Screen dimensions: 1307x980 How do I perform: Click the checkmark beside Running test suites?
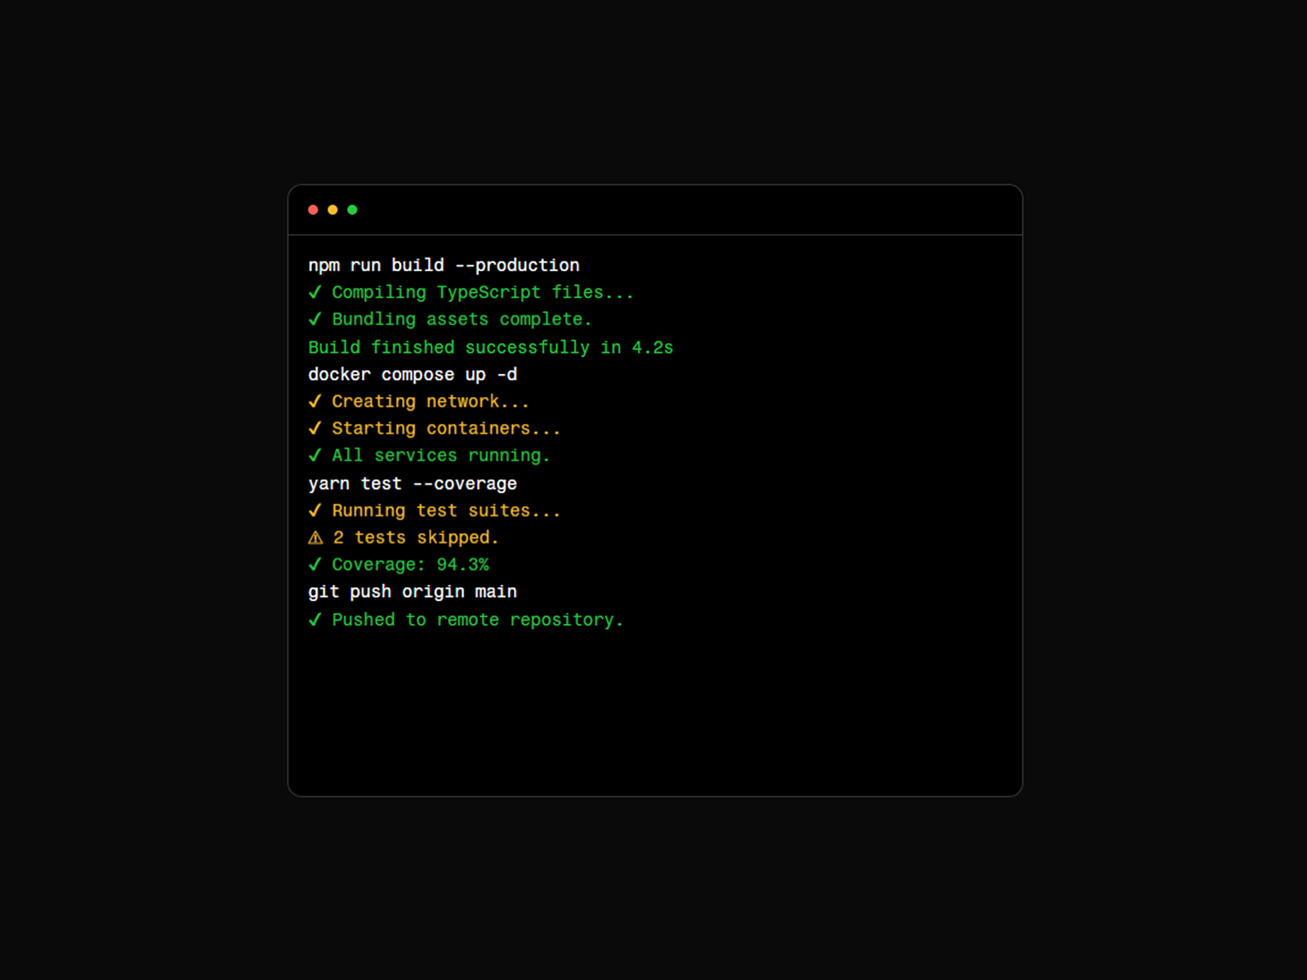[316, 510]
